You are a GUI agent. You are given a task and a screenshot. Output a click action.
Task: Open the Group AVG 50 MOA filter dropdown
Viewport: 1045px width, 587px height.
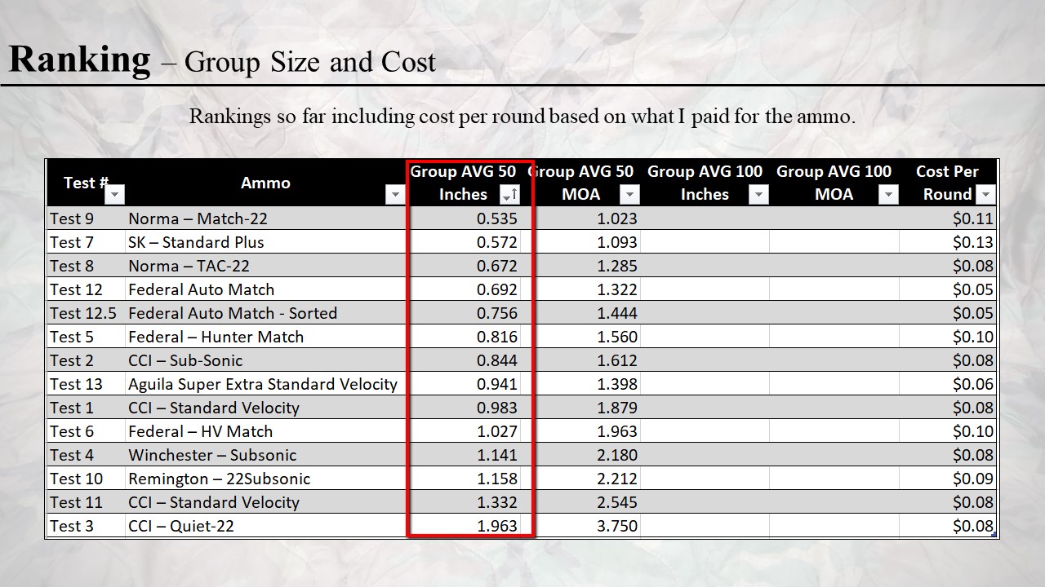click(x=629, y=194)
